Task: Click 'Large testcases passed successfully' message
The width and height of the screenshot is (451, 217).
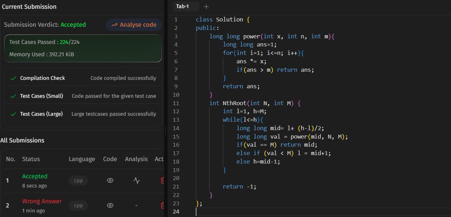Action: pyautogui.click(x=114, y=114)
